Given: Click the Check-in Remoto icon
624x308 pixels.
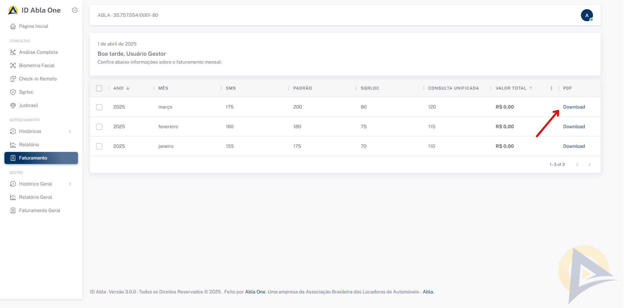Looking at the screenshot, I should (13, 79).
